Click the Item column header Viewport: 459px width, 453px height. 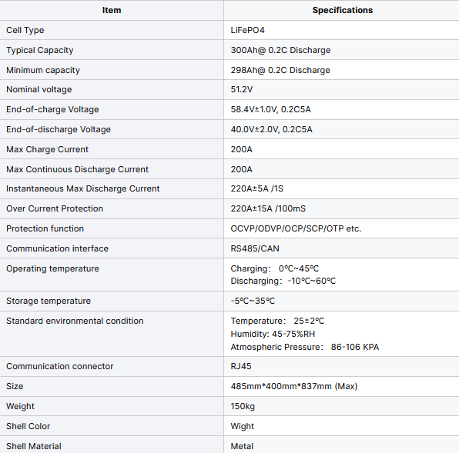coord(112,10)
